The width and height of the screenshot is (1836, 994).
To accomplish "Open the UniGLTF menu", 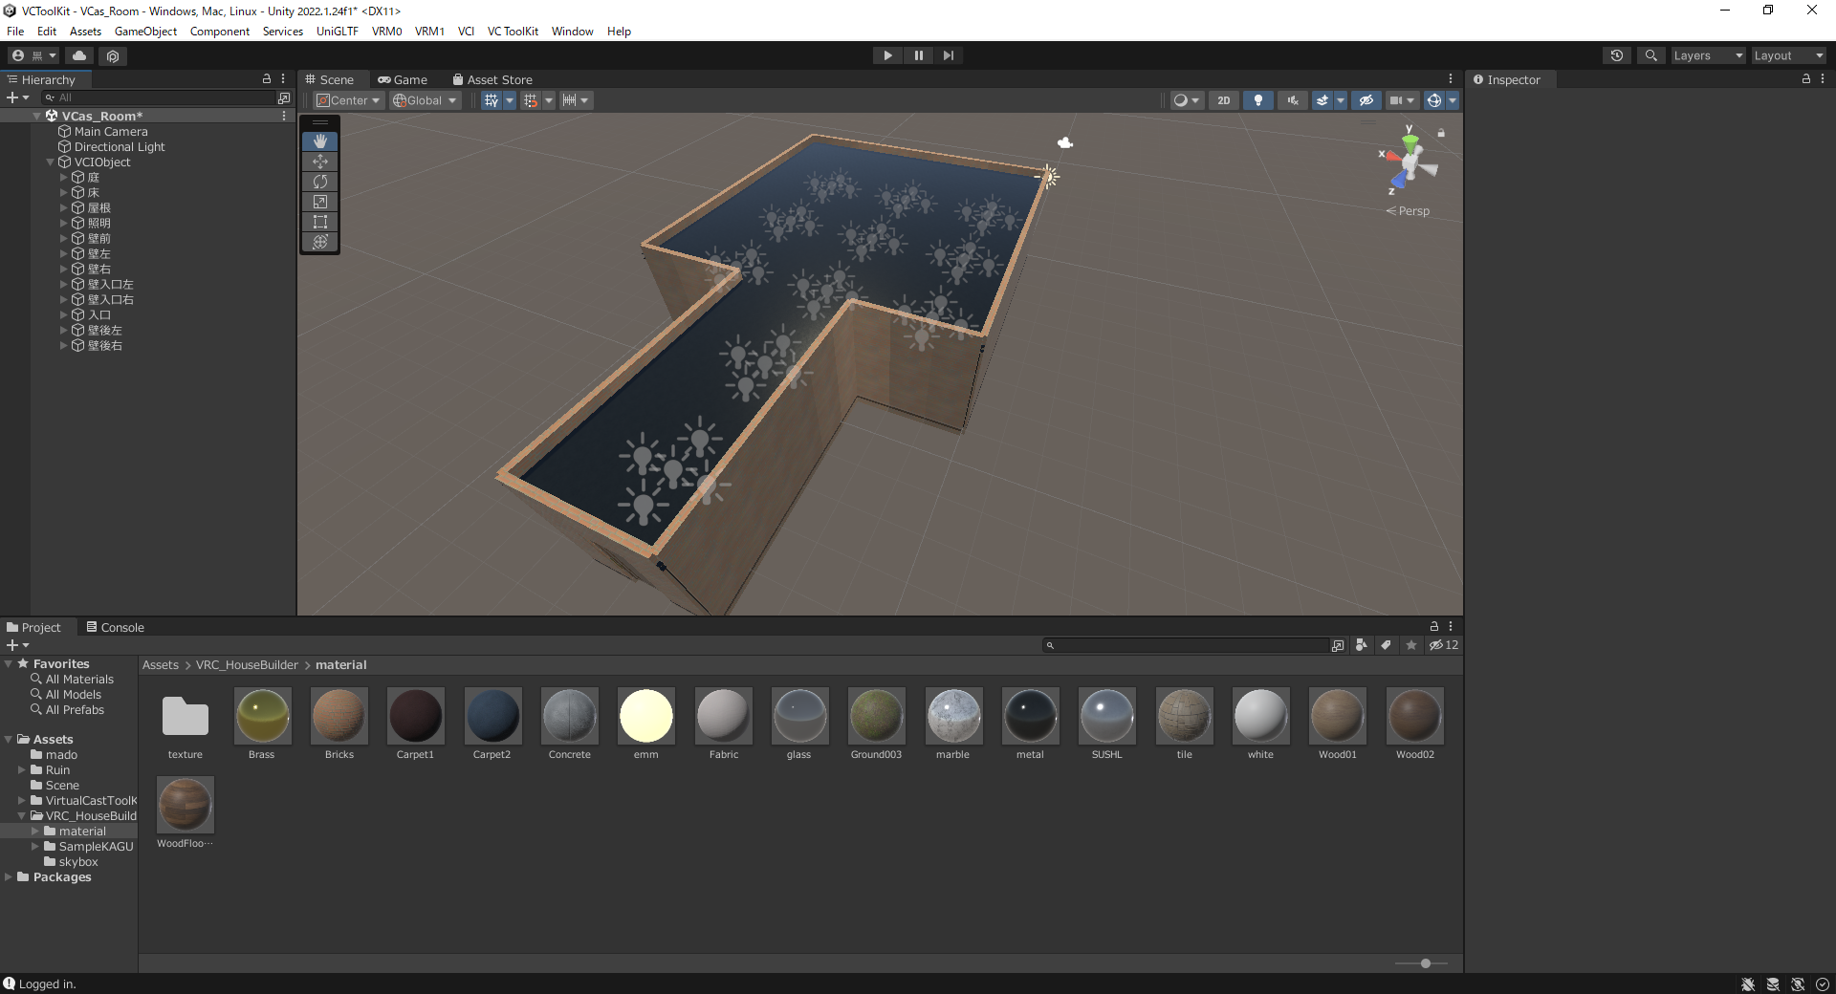I will click(338, 32).
